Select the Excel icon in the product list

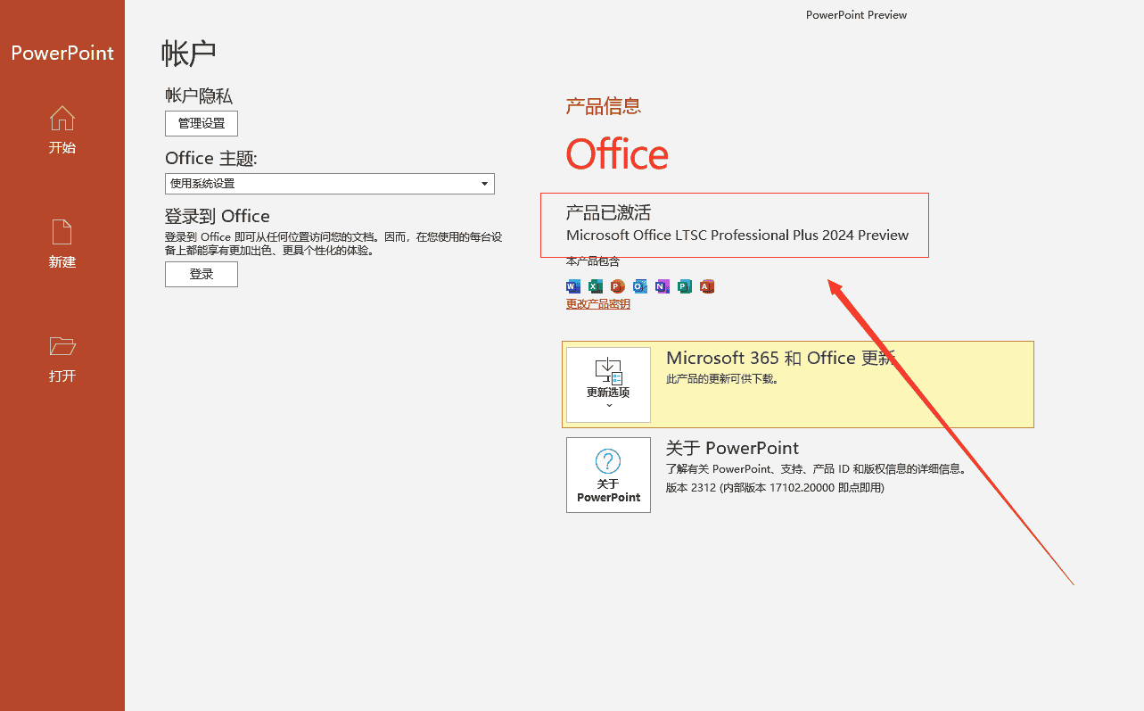[x=595, y=286]
